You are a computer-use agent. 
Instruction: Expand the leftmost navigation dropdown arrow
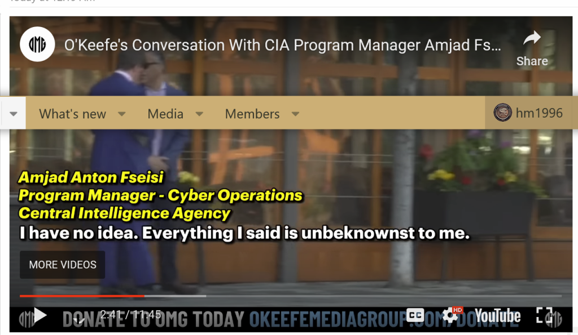[x=14, y=114]
